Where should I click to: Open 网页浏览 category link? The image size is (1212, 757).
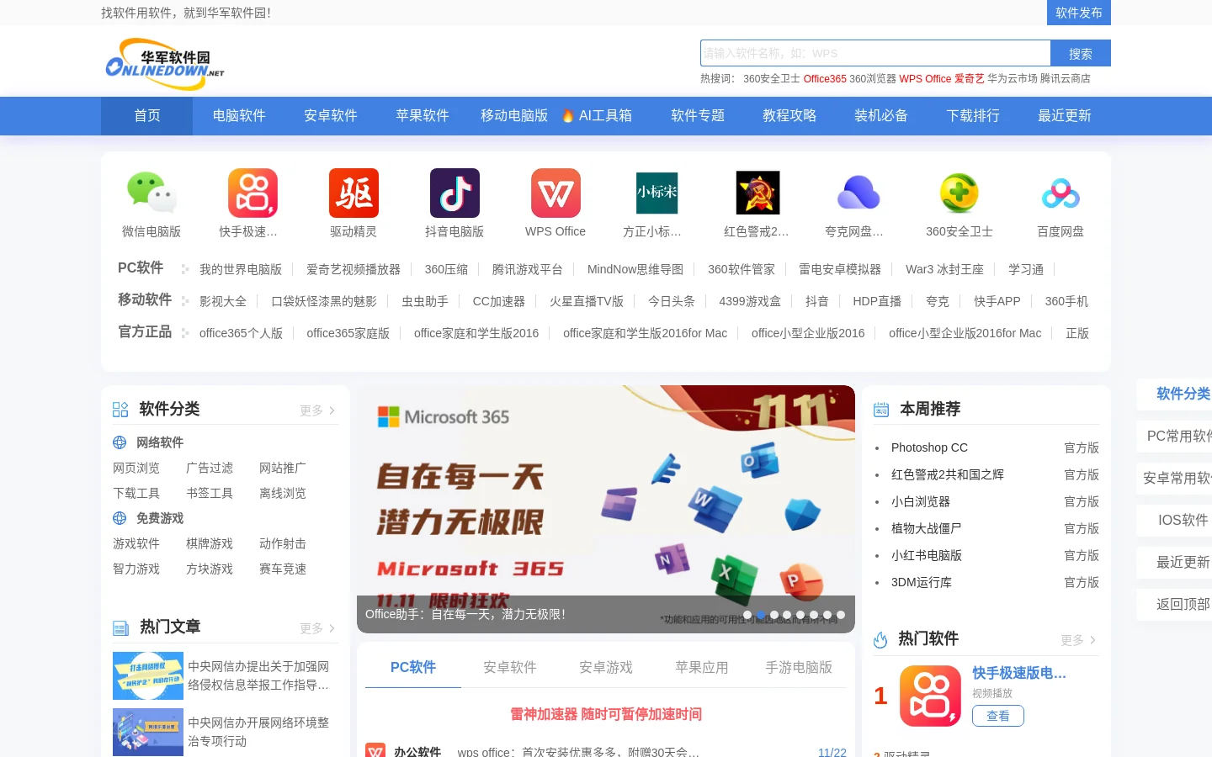coord(136,468)
